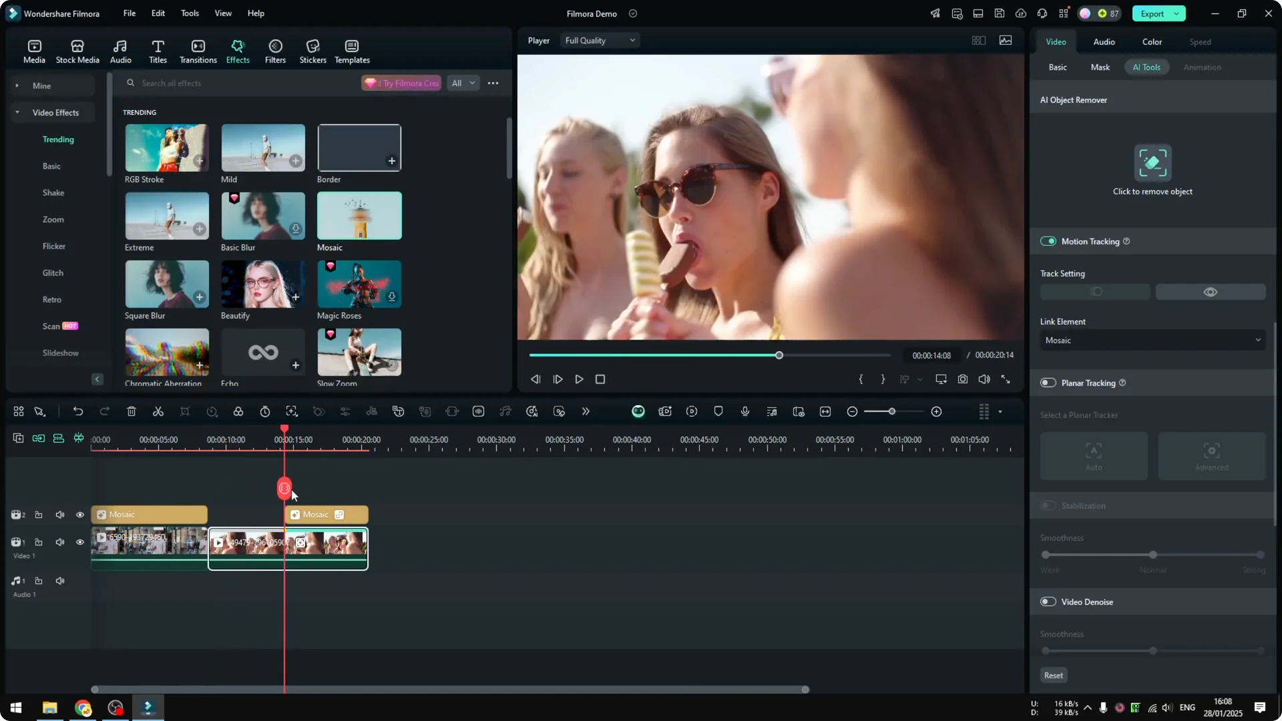Image resolution: width=1282 pixels, height=721 pixels.
Task: Open the Stock Media panel
Action: click(x=77, y=50)
